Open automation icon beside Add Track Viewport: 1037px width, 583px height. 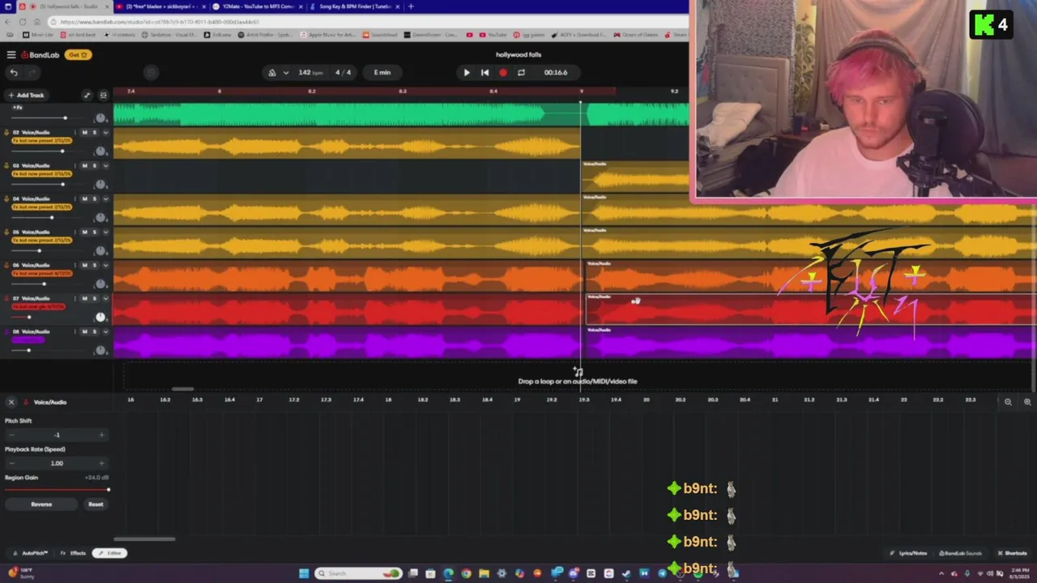pyautogui.click(x=87, y=96)
